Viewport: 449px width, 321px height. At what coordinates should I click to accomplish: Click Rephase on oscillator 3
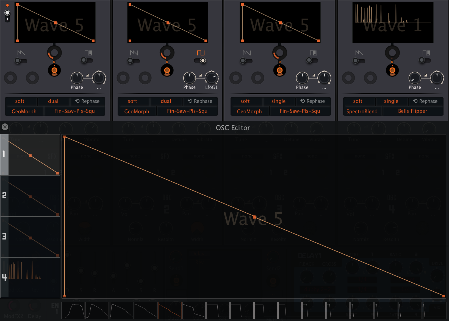(313, 101)
